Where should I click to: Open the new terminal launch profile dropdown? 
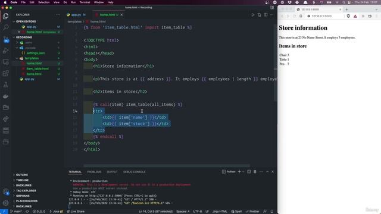(x=243, y=172)
